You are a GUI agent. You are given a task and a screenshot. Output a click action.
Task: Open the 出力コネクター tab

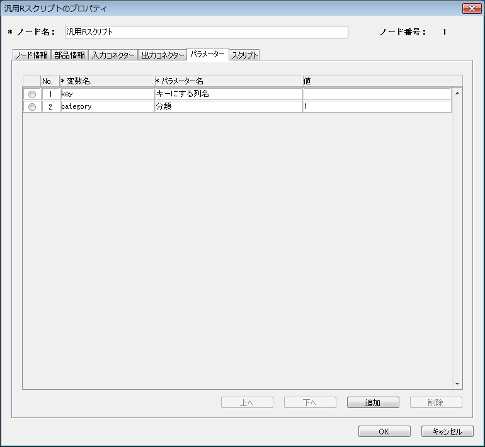(163, 55)
